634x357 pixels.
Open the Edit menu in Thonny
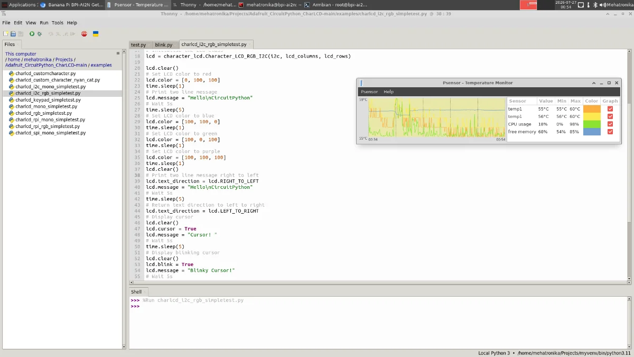pos(18,23)
